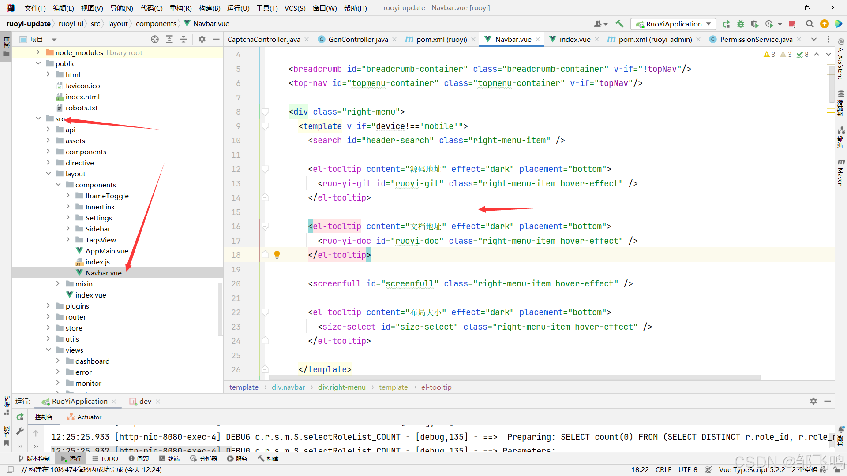Select the Actuator tab in run panel
The width and height of the screenshot is (847, 476).
pyautogui.click(x=84, y=417)
